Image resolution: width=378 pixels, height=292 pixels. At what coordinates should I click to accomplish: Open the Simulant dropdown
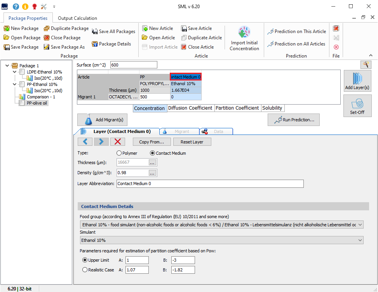360,240
